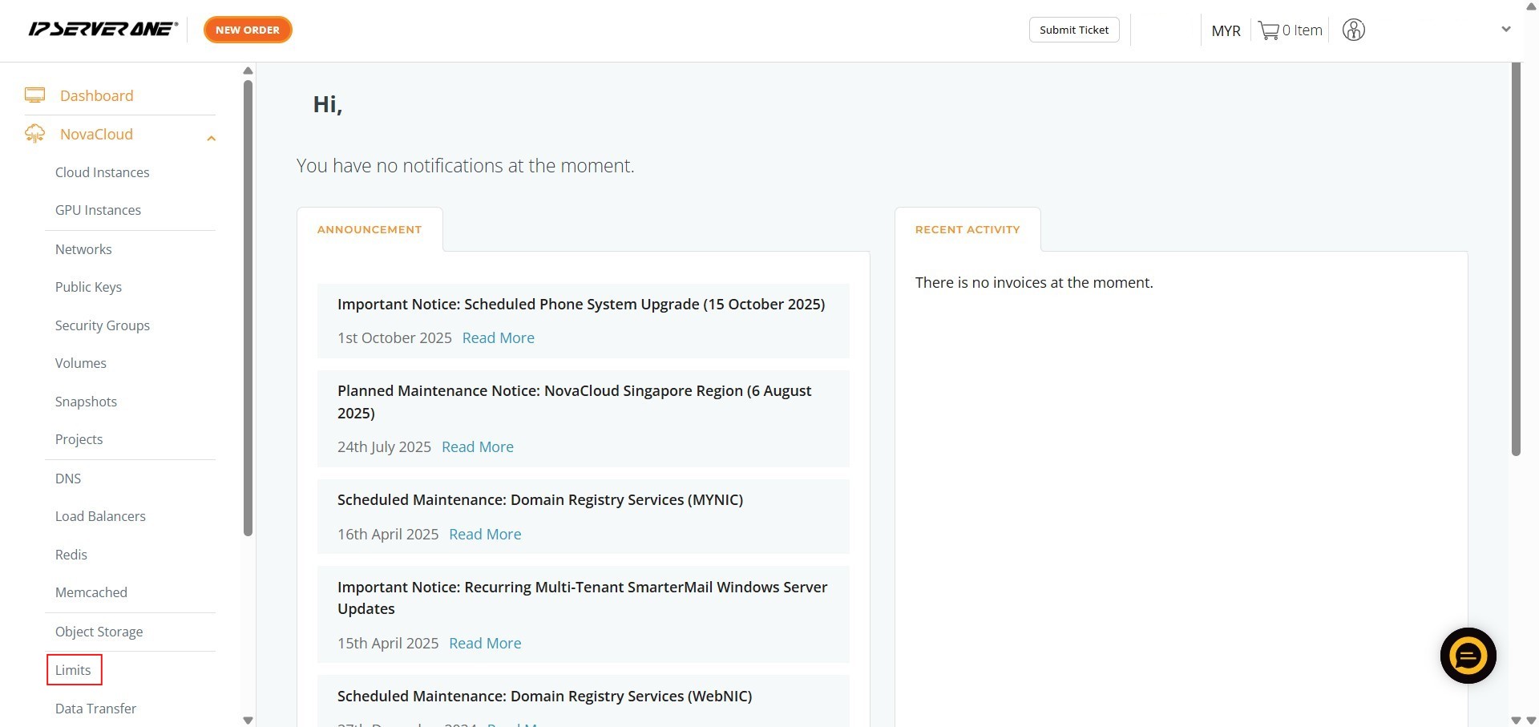
Task: Click the IP ServerOne logo
Action: (103, 30)
